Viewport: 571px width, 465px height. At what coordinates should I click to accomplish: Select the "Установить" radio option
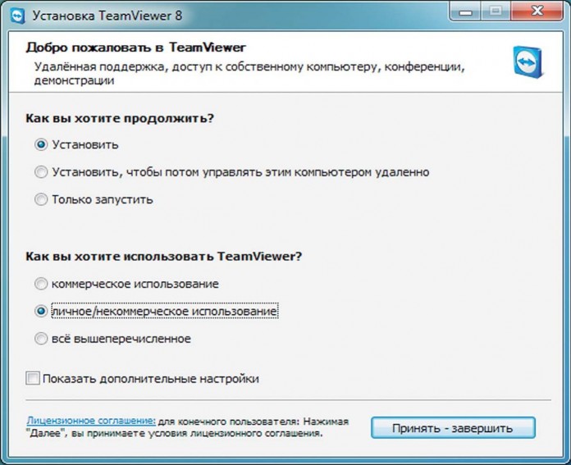(x=41, y=144)
